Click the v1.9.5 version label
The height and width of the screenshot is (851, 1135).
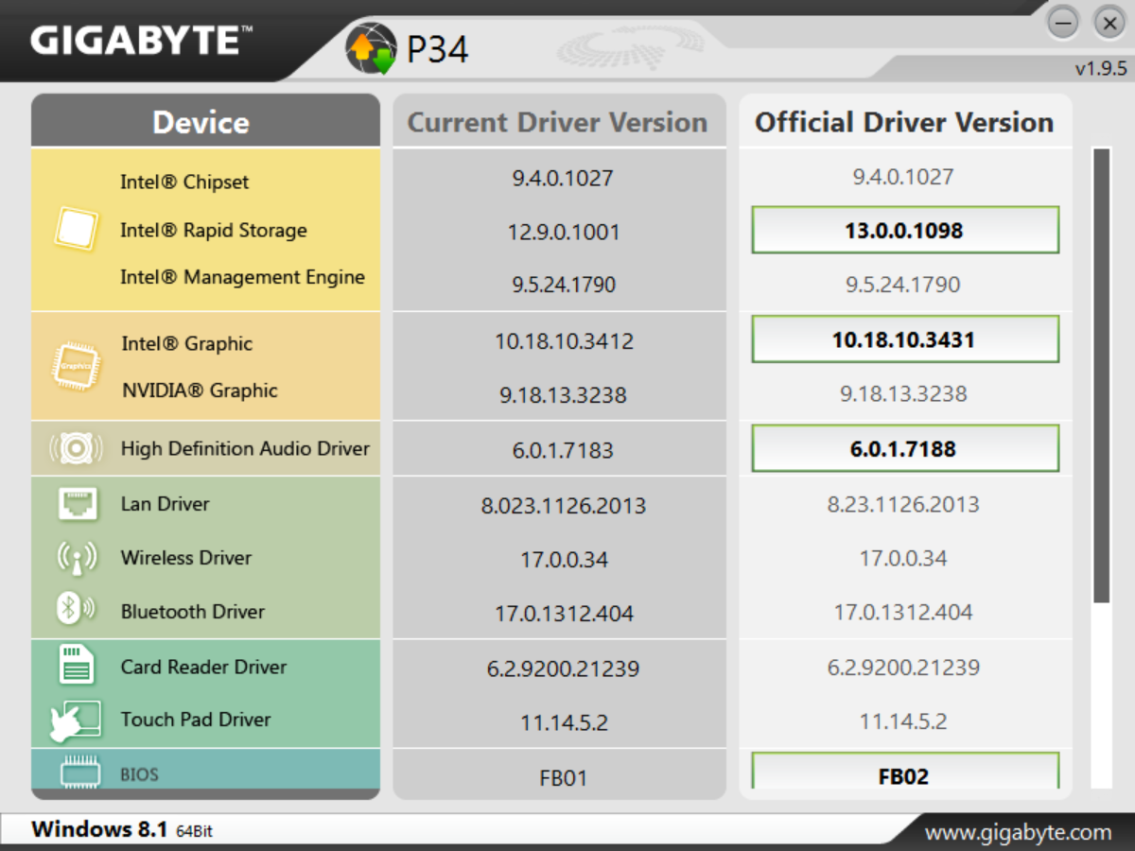tap(1100, 69)
